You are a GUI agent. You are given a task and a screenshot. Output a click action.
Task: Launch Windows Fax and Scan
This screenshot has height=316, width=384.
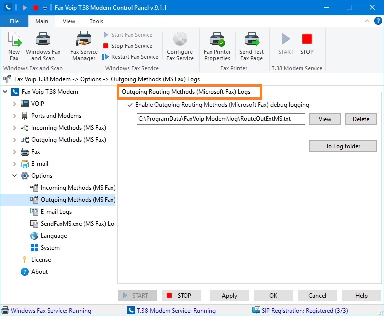[43, 46]
